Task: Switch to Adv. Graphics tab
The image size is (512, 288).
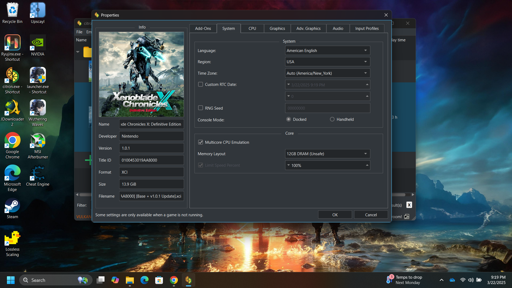Action: [x=309, y=28]
